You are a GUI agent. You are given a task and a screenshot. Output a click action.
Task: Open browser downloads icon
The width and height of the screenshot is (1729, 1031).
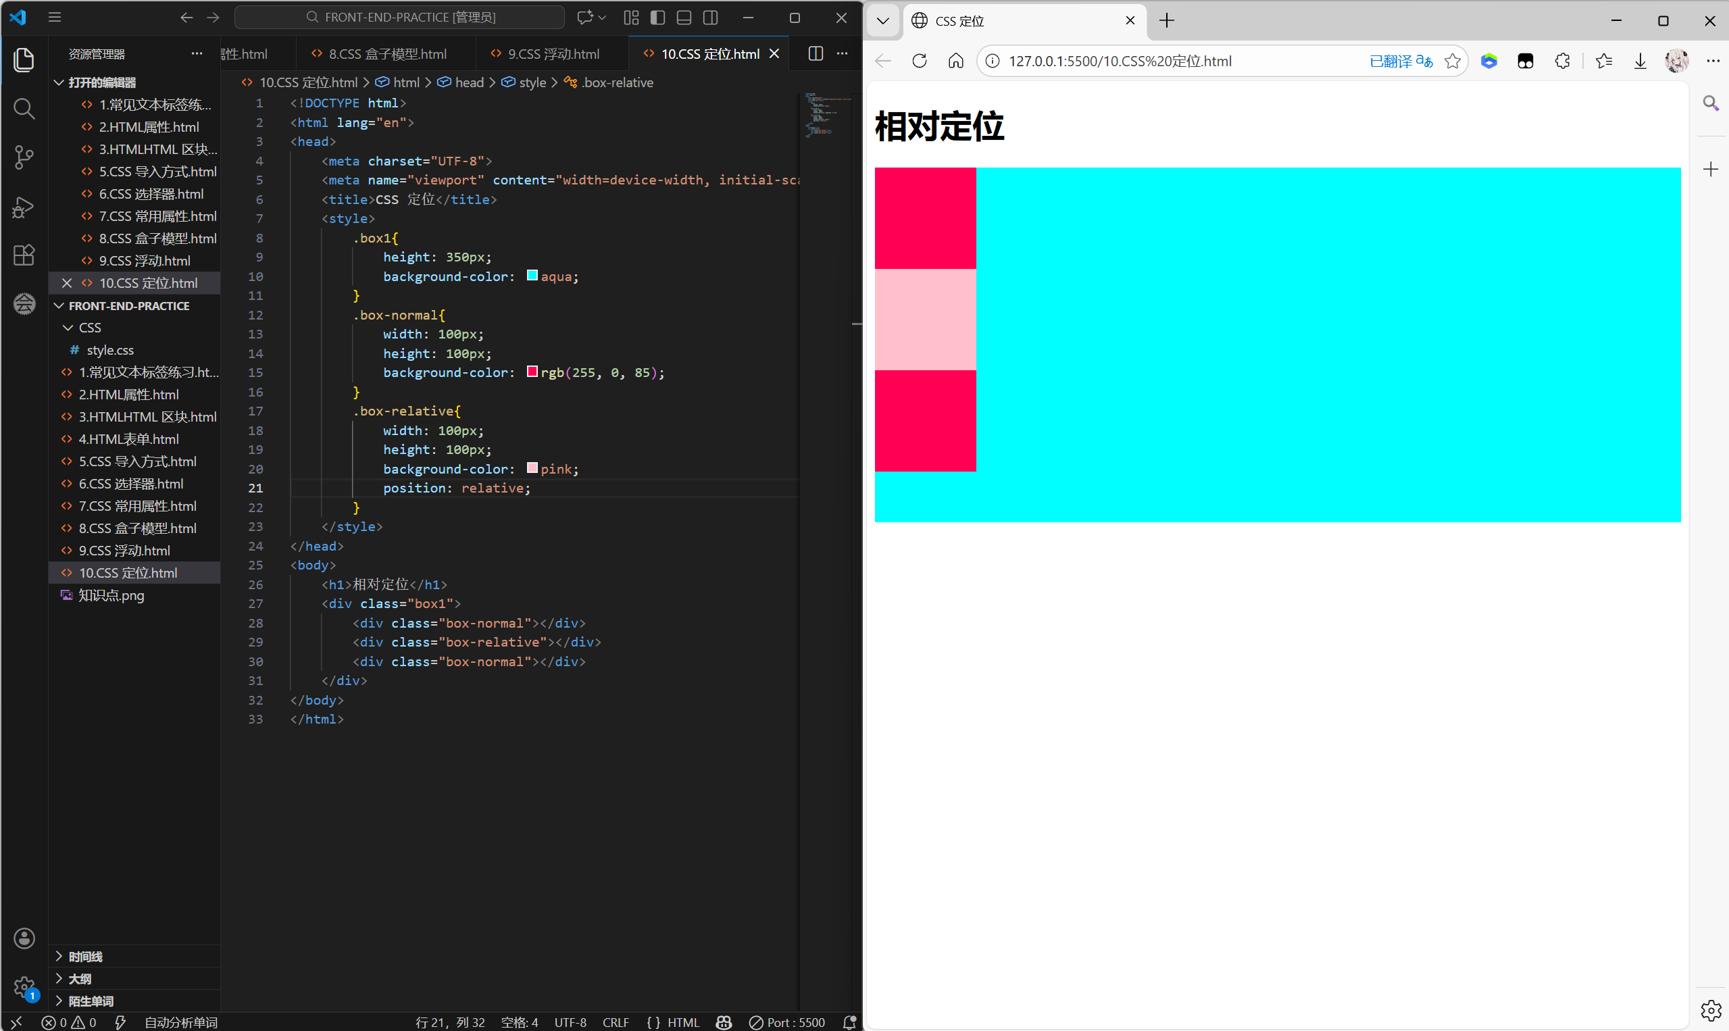click(1640, 61)
